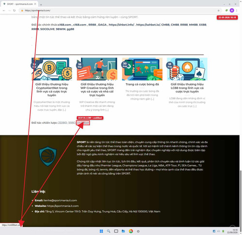Open the Windows Start menu

tap(101, 231)
